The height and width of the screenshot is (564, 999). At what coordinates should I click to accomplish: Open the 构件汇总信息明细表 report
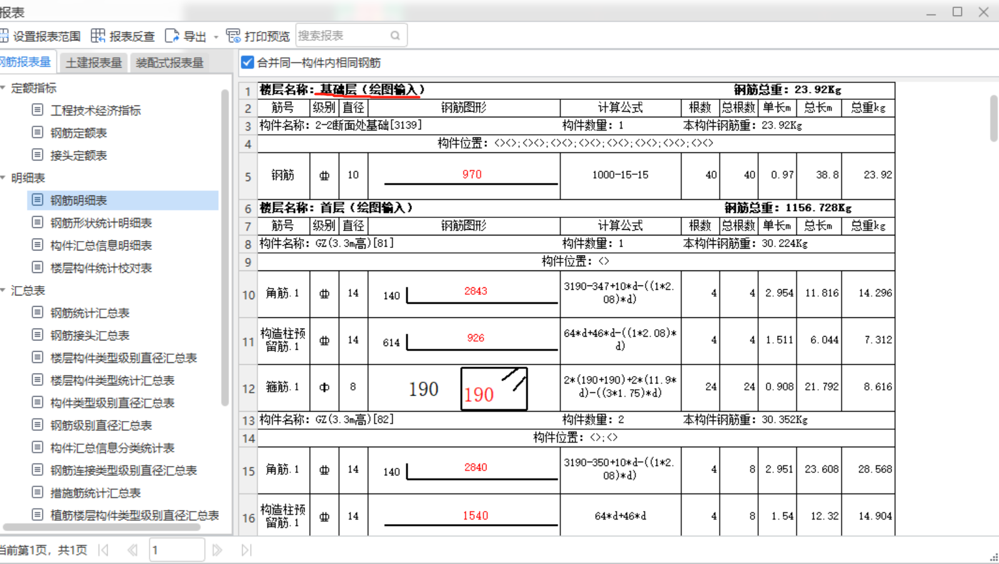click(x=101, y=245)
